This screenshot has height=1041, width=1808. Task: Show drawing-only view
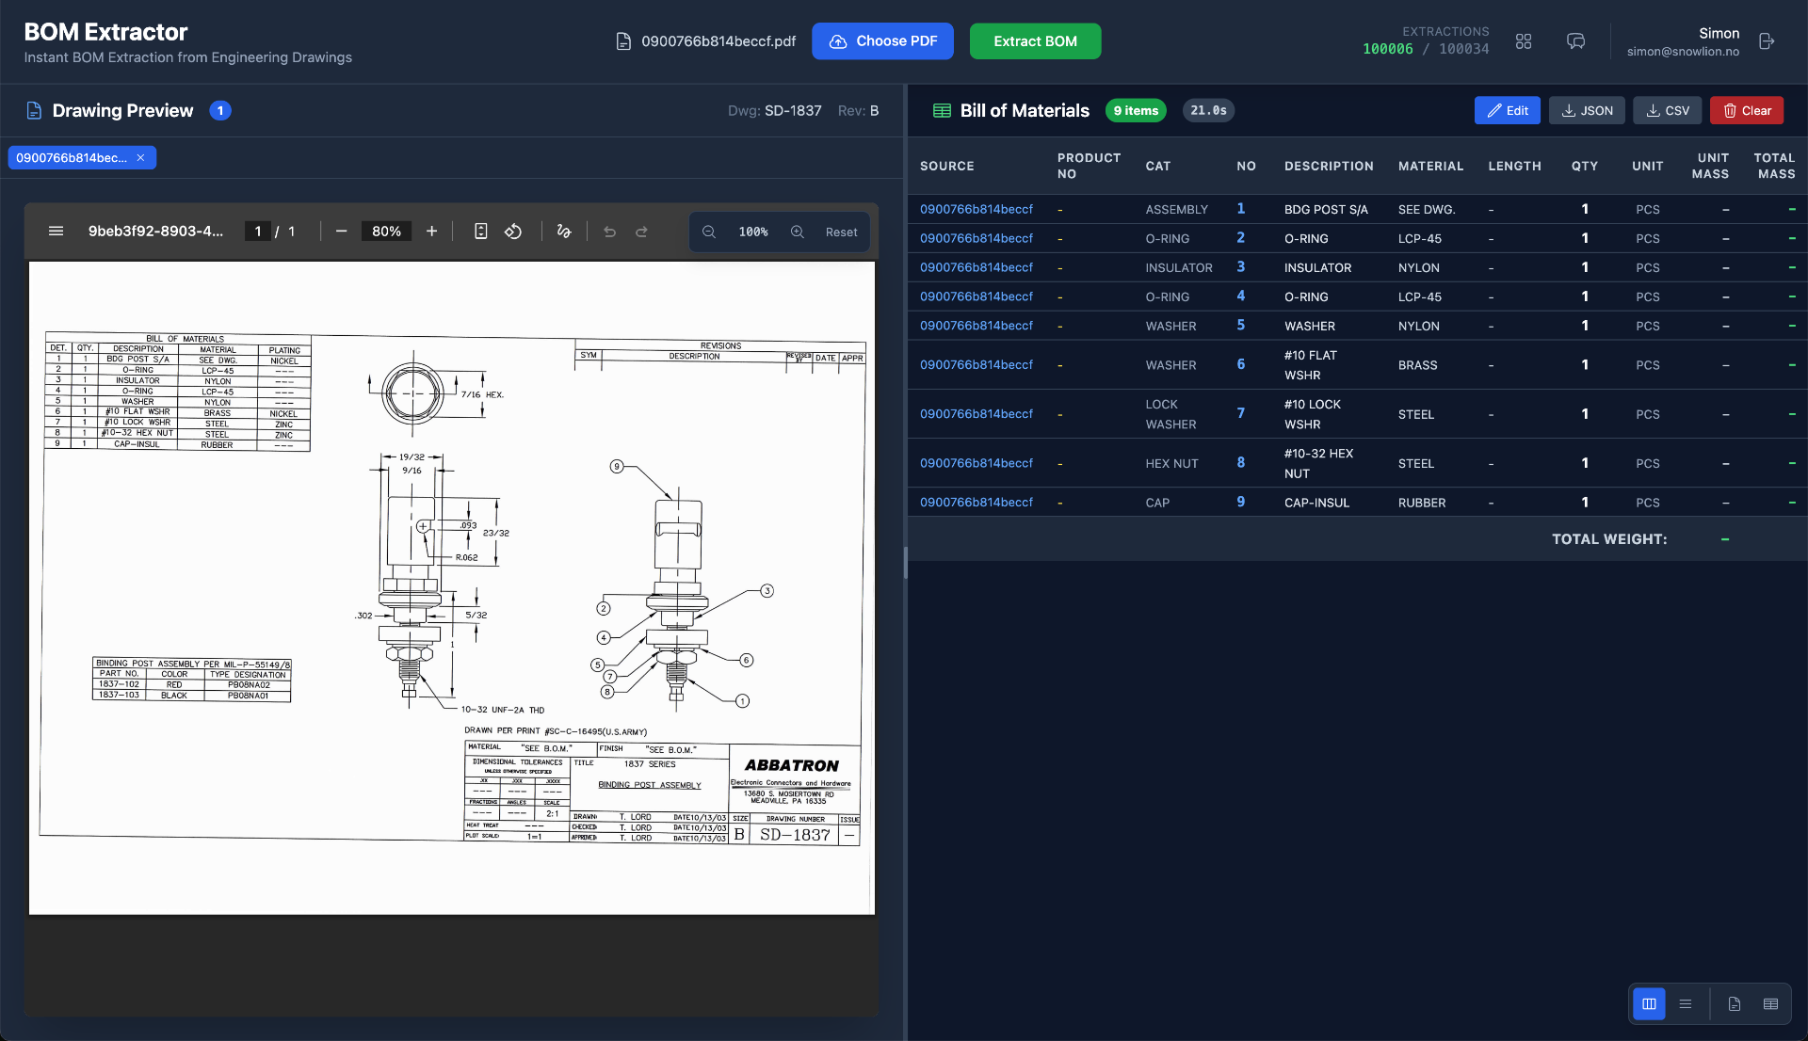(x=1735, y=1004)
